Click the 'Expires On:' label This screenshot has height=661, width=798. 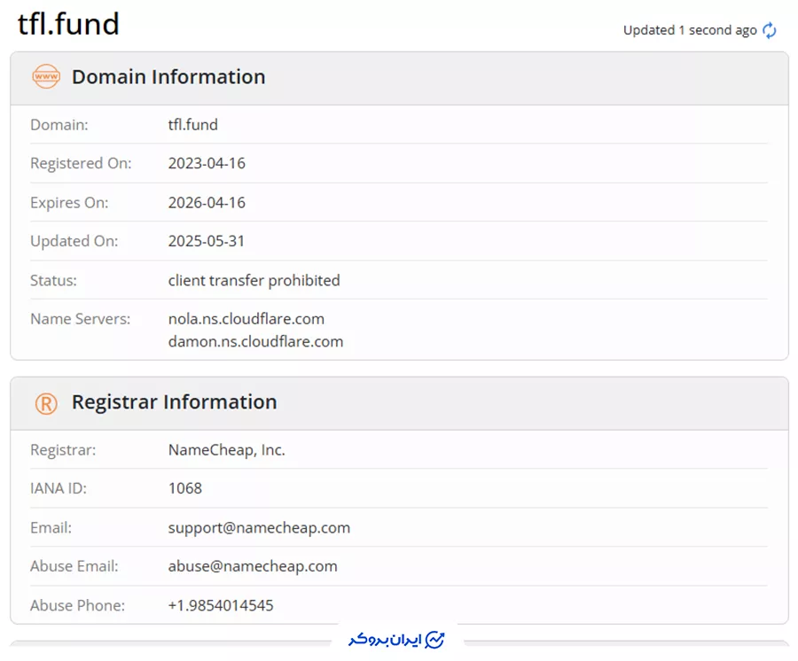click(69, 202)
